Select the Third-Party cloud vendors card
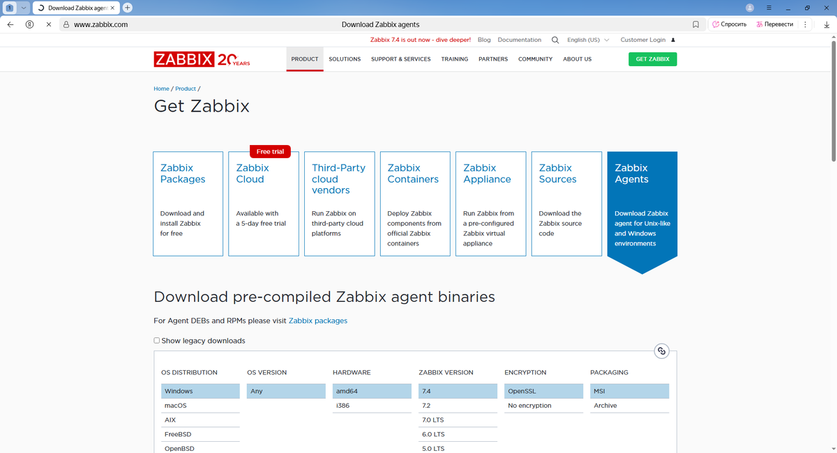 coord(340,204)
